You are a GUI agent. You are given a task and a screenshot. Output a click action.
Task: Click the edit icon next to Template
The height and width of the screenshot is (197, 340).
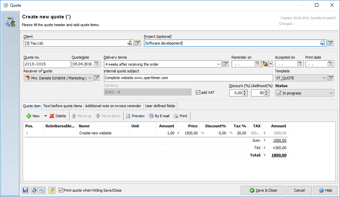tap(331, 78)
